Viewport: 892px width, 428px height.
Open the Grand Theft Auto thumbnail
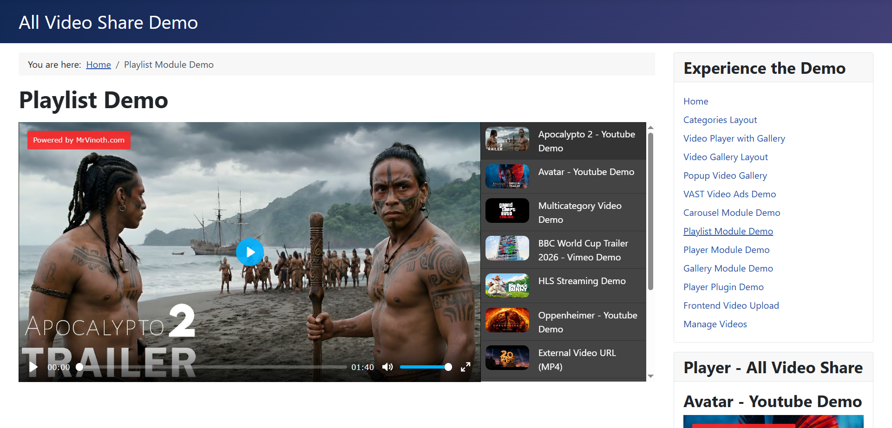click(507, 211)
